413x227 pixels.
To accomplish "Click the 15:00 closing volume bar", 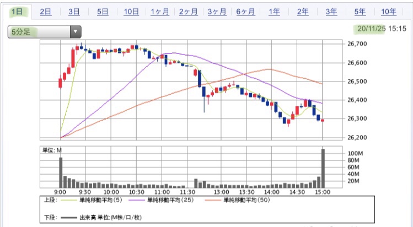I will tap(323, 169).
